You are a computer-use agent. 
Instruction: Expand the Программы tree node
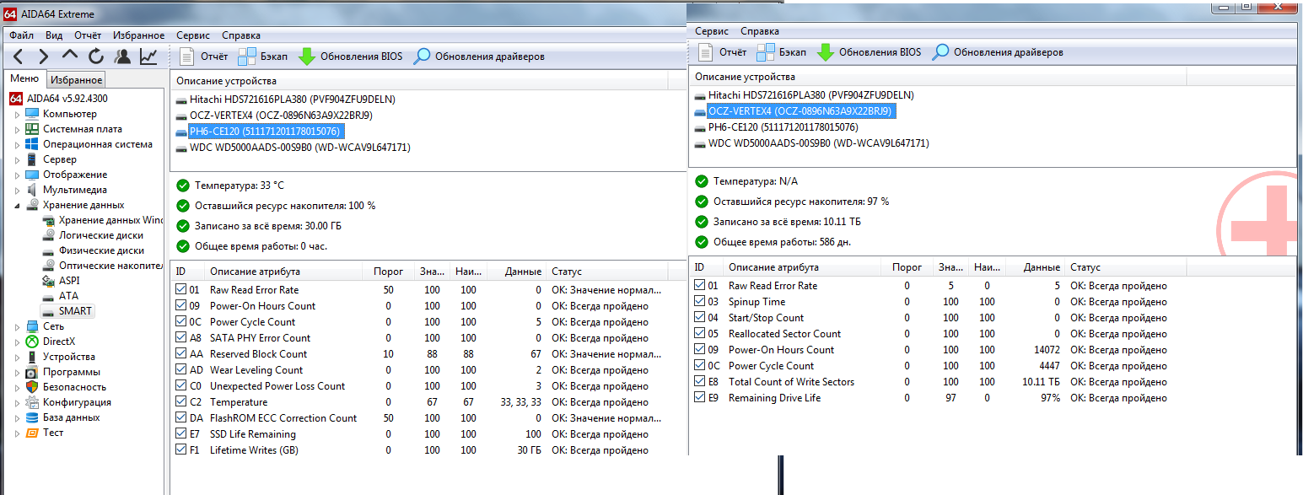tap(17, 372)
